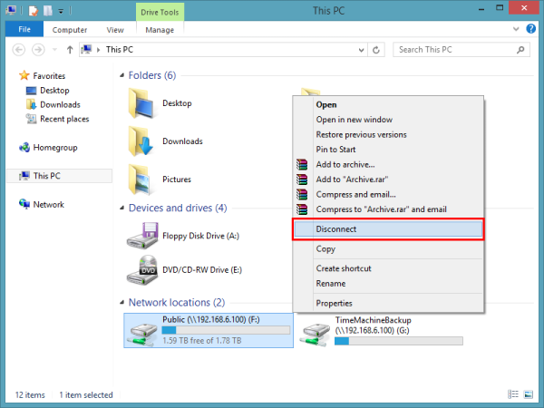This screenshot has width=544, height=408.
Task: Open the address bar history dropdown
Action: pyautogui.click(x=361, y=50)
